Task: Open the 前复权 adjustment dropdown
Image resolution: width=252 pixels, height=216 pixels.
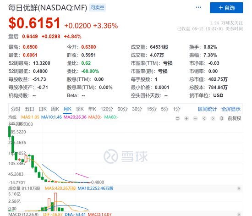Action: [x=235, y=118]
